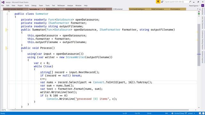Screen dimensions: 205x115
Task: Click the KonturCSharp repository icon in status bar
Action: (172, 113)
